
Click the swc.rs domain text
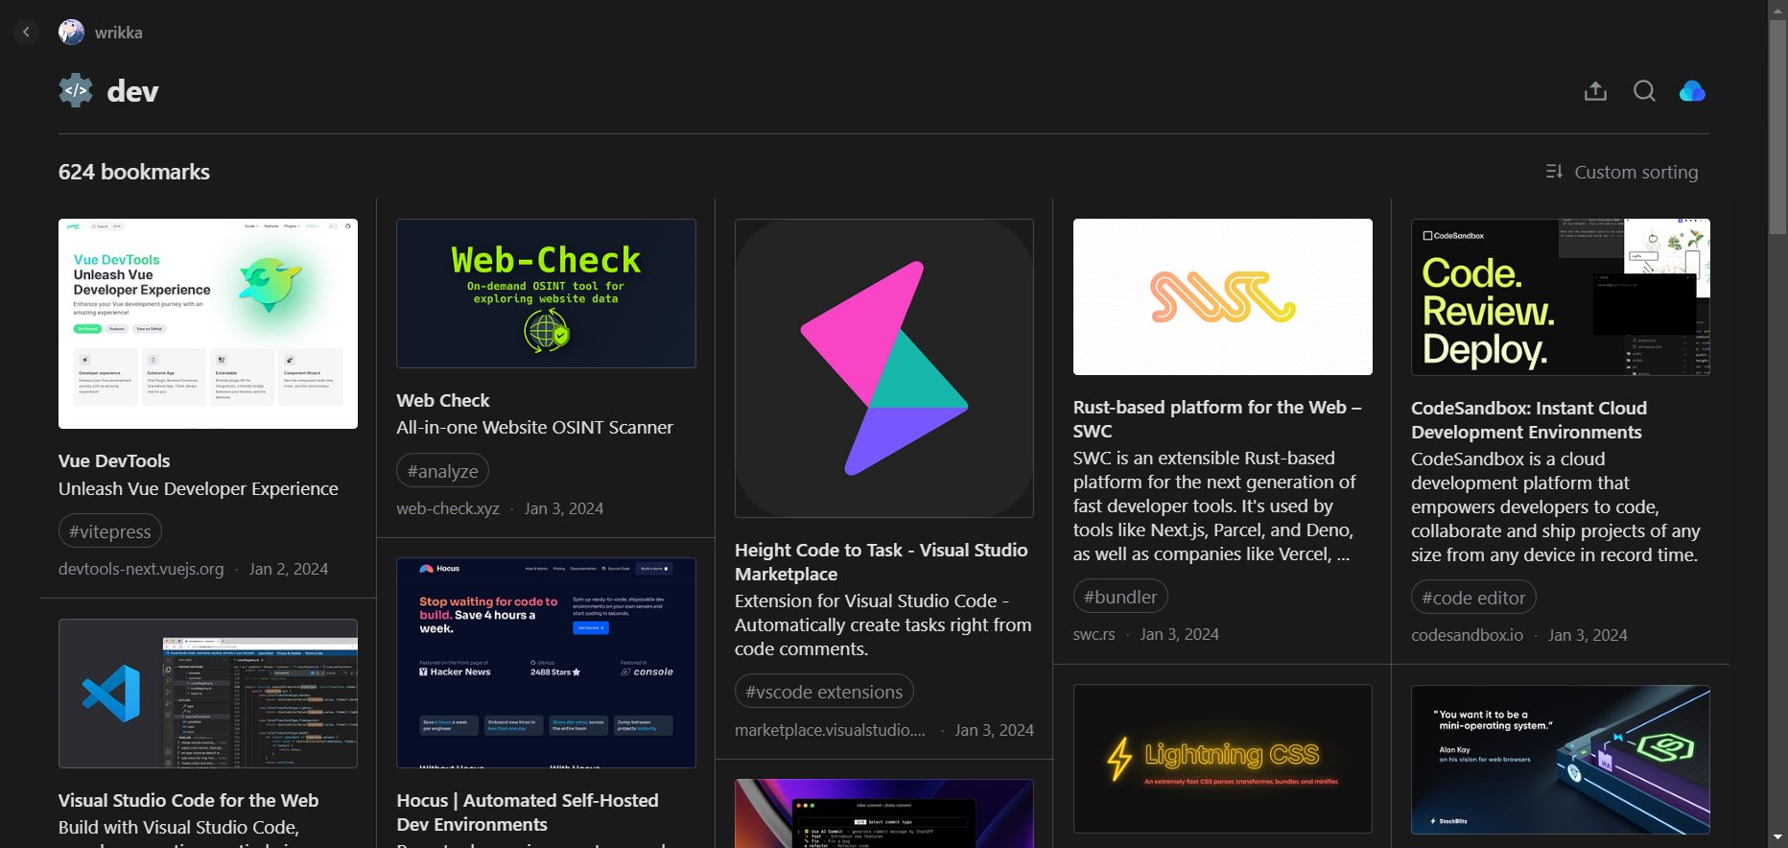coord(1094,634)
